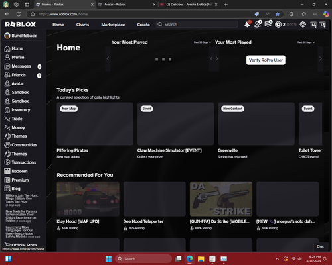Click the shopping tag icon in address bar
Screen dimensions: 332x265
[x=257, y=14]
